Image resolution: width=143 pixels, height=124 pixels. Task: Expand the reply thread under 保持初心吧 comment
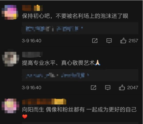point(80,28)
